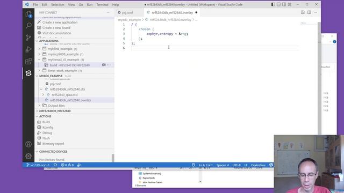The image size is (344, 193).
Task: Click the Build action hammer icon
Action: (39, 122)
